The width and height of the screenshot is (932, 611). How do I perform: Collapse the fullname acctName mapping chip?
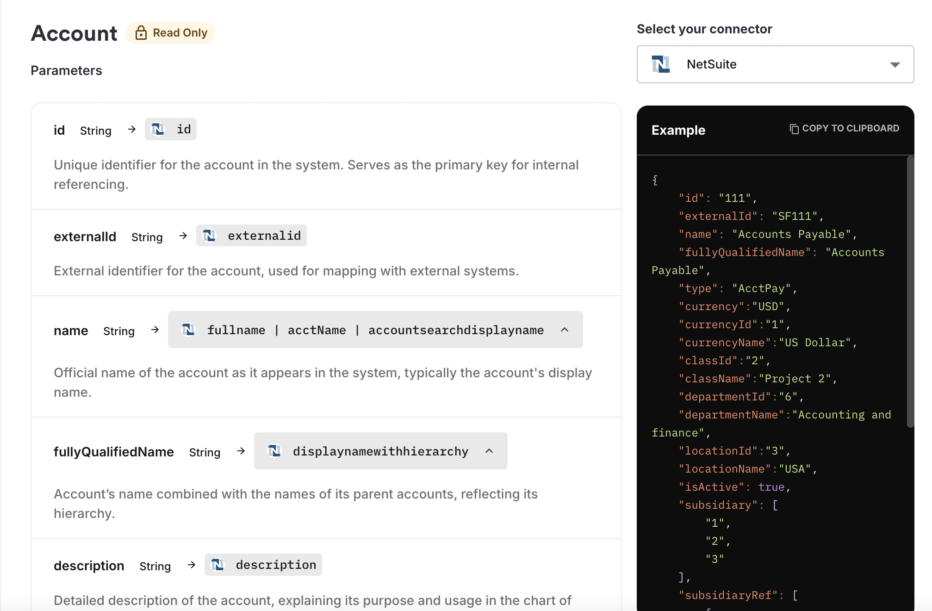(375, 330)
